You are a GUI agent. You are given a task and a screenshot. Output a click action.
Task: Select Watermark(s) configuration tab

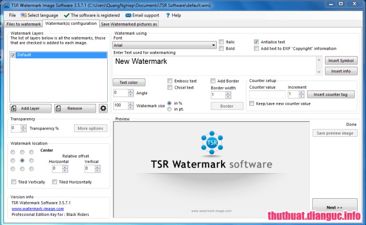71,23
